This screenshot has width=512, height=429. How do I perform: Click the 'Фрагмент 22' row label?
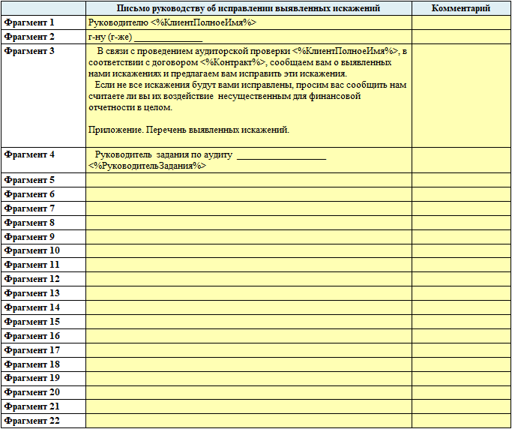tap(43, 421)
